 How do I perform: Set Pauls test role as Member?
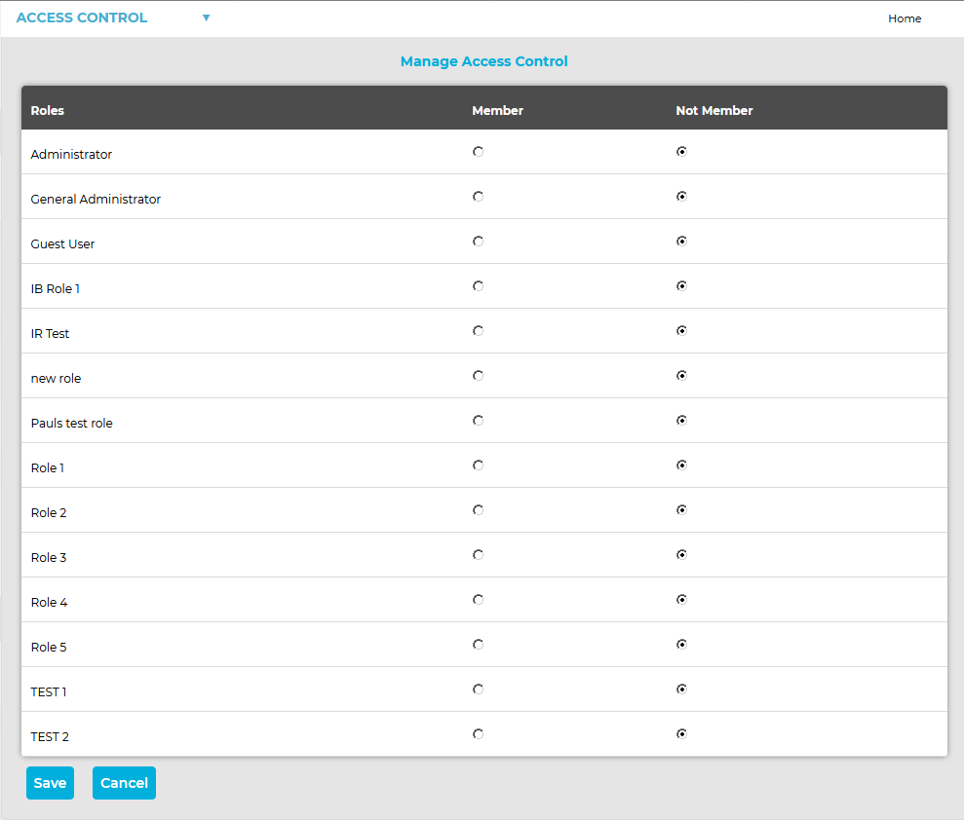(479, 421)
